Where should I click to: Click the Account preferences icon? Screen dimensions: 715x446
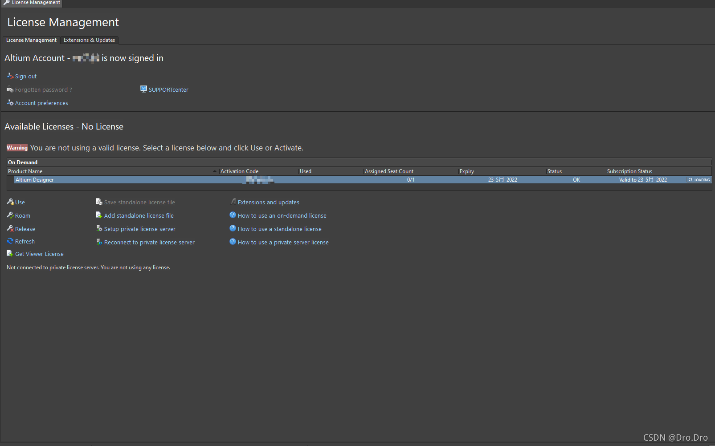(x=10, y=102)
